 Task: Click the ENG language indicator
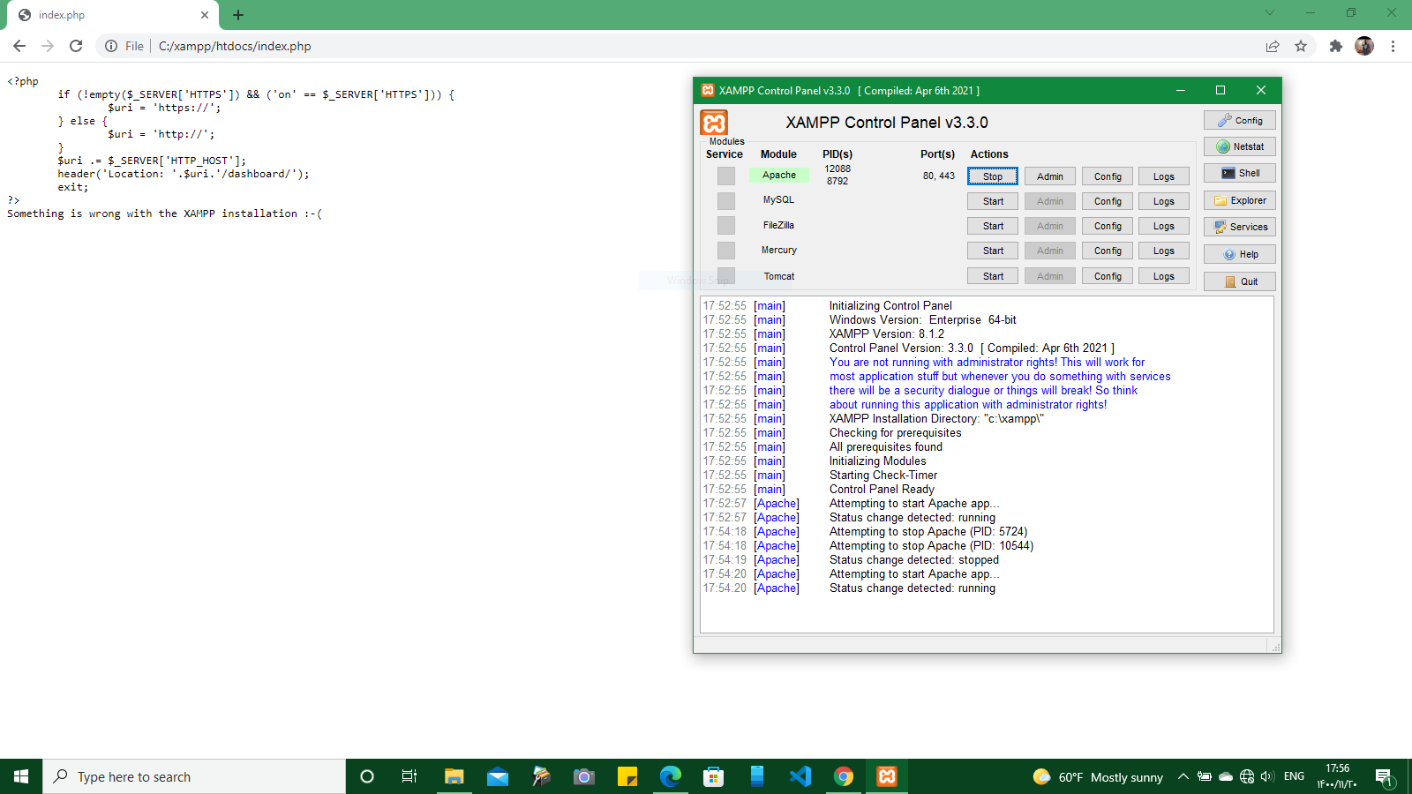(x=1294, y=776)
